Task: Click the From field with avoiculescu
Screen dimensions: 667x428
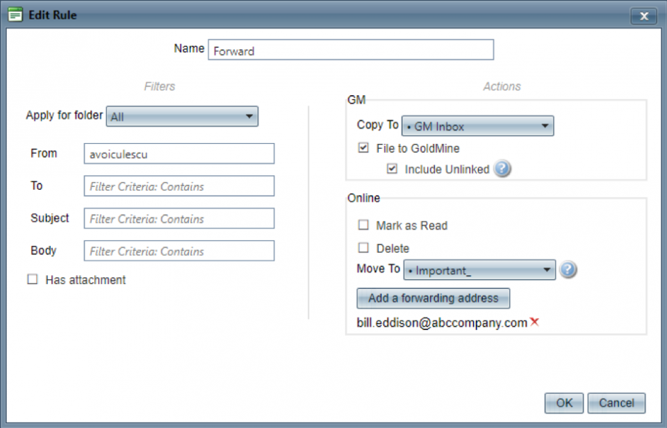Action: [179, 154]
